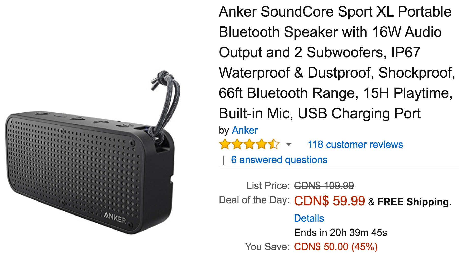Click the deal countdown timer text
Image resolution: width=459 pixels, height=258 pixels.
[341, 233]
